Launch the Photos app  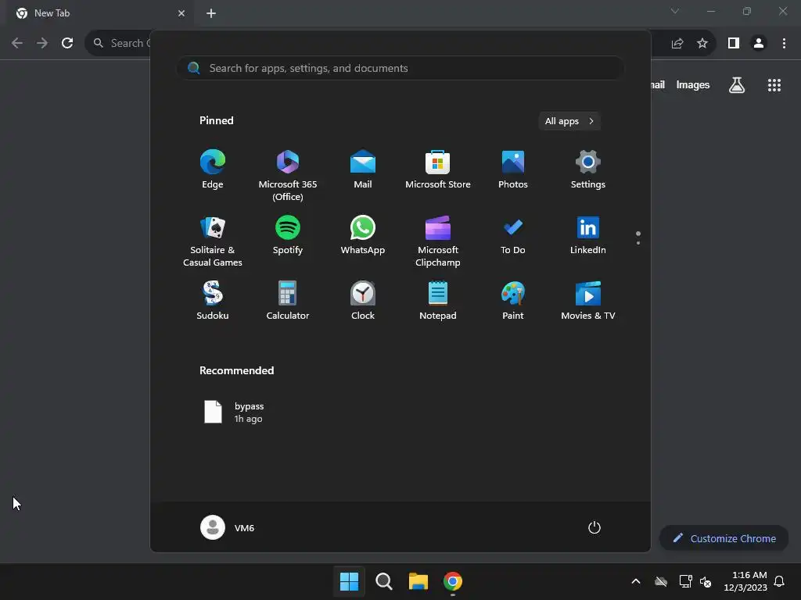point(513,170)
